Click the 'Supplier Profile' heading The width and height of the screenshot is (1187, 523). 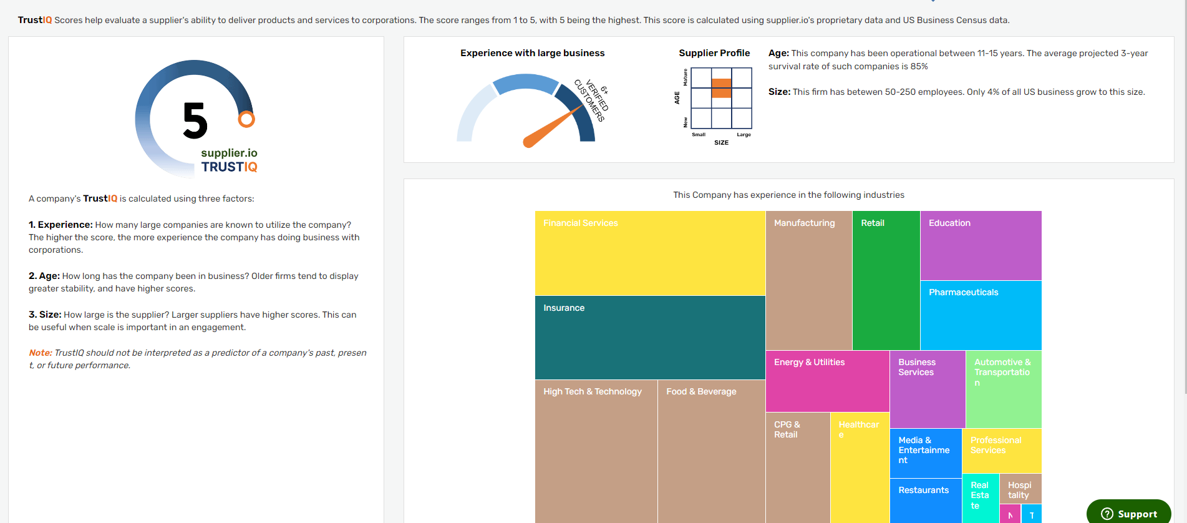point(714,53)
